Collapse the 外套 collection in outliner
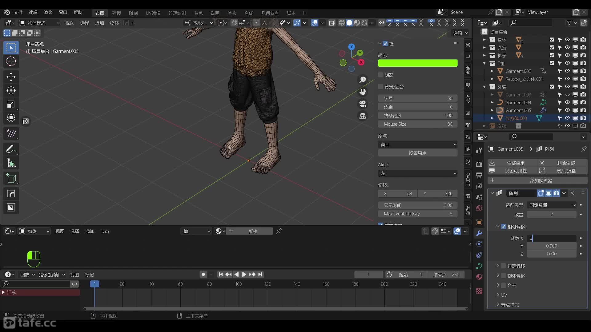The image size is (591, 332). [x=484, y=87]
